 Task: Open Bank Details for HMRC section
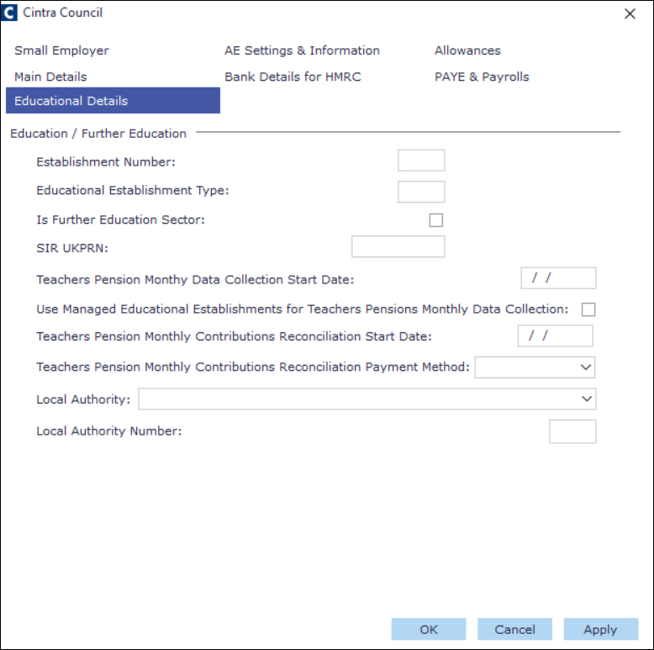click(293, 77)
